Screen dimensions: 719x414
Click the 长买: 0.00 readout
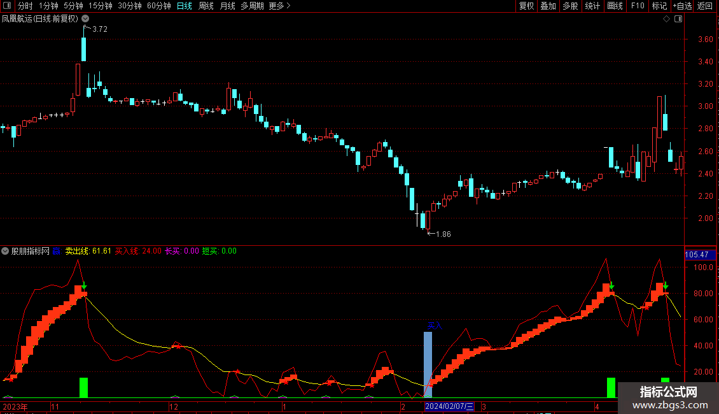click(x=182, y=251)
